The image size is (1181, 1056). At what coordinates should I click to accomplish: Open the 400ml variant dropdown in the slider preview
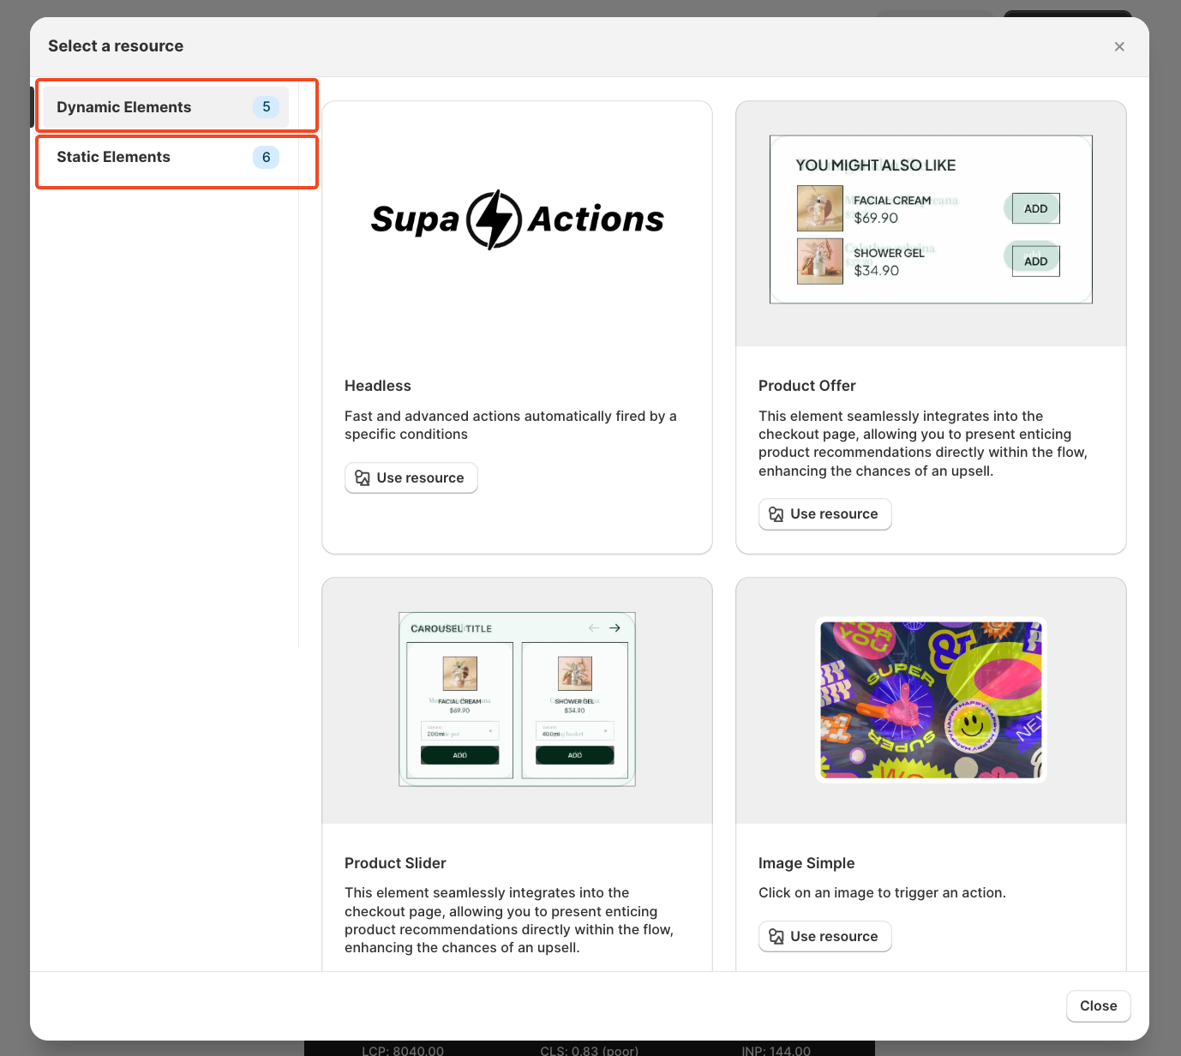[x=575, y=731]
